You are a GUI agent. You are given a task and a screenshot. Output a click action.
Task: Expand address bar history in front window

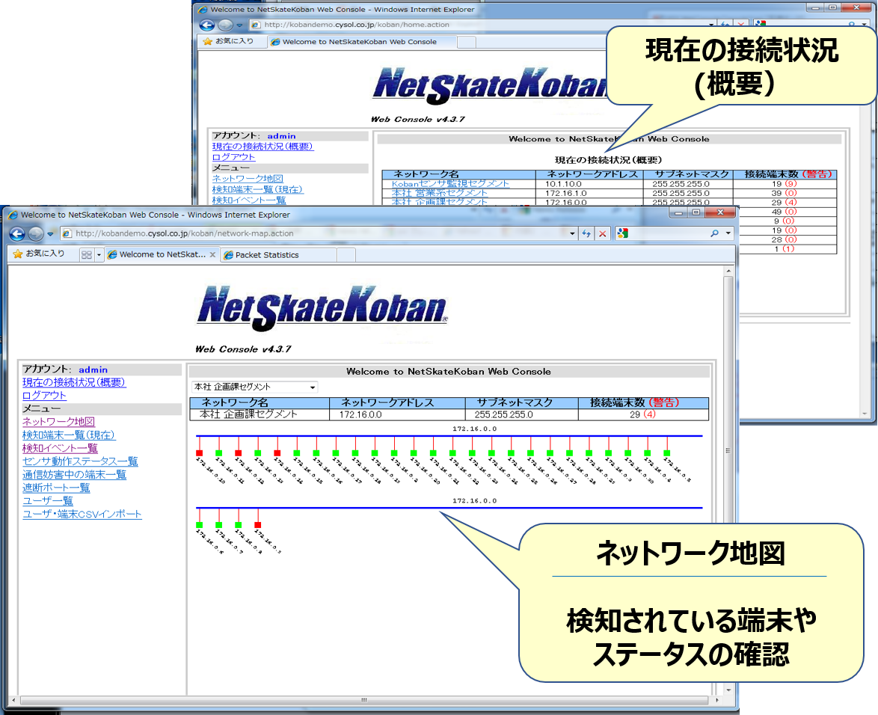571,233
